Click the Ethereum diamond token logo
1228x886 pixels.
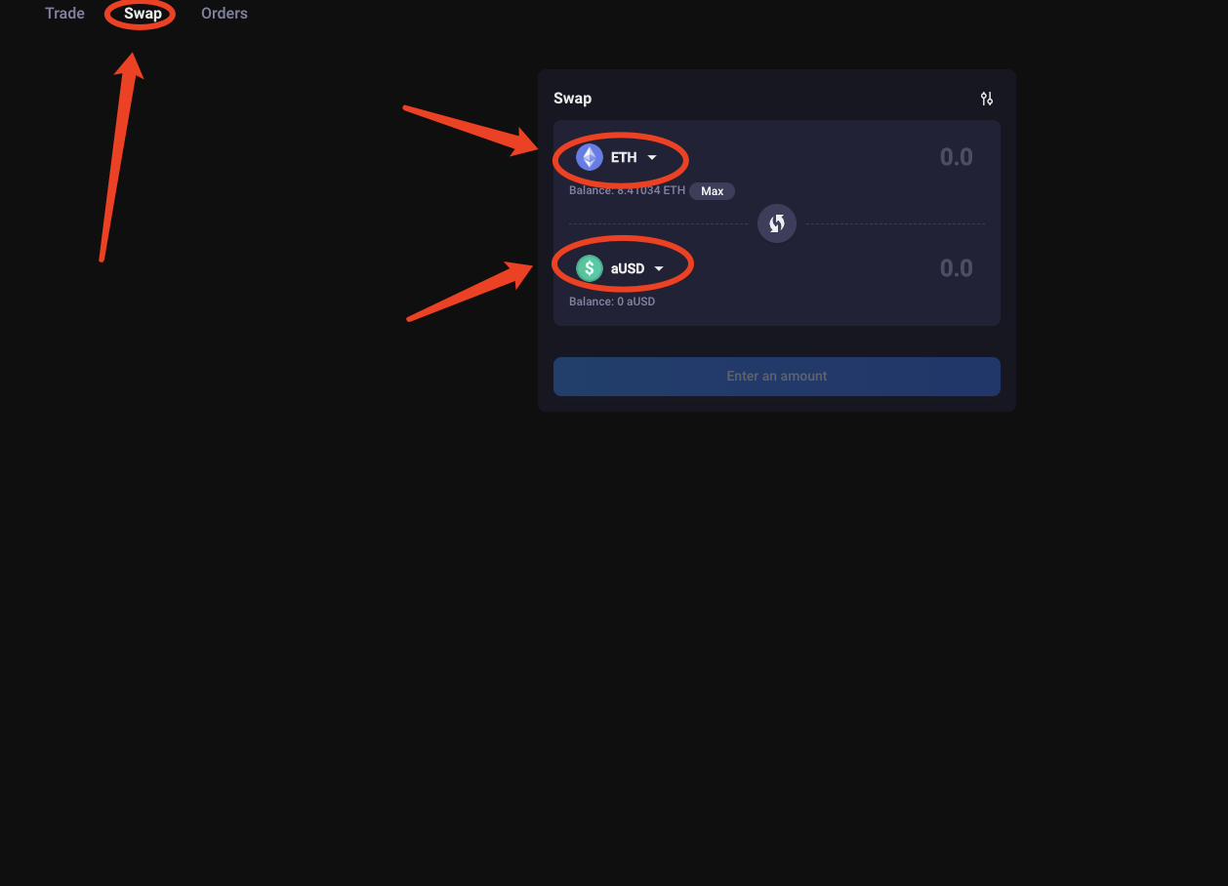[x=590, y=157]
